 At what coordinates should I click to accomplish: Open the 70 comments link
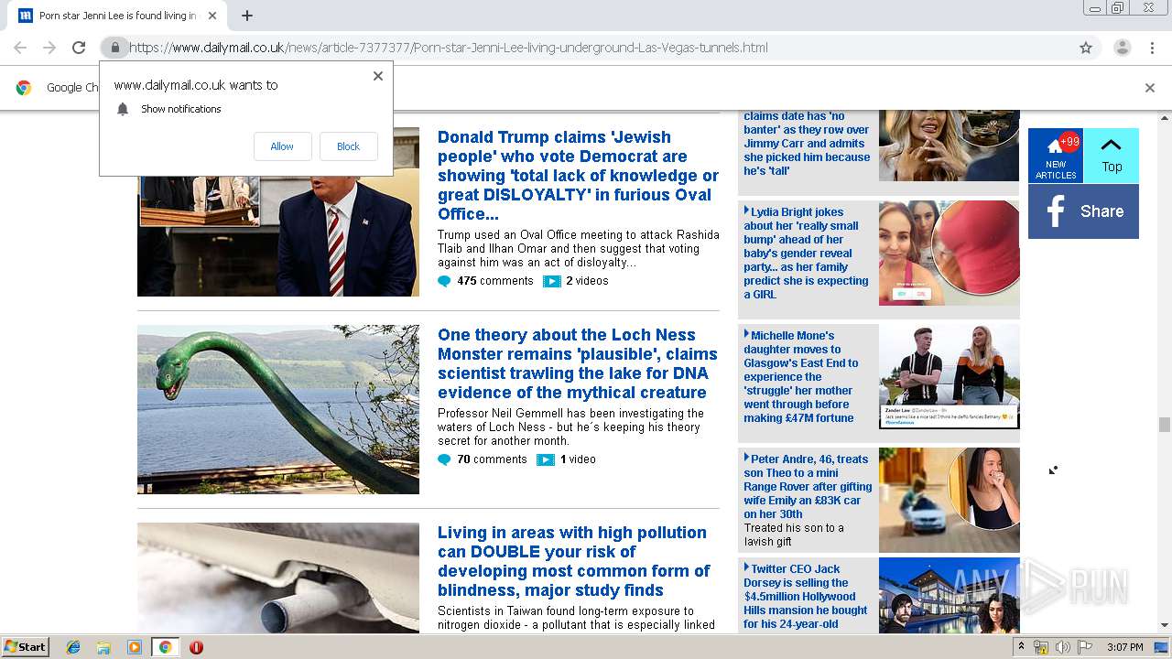click(492, 459)
